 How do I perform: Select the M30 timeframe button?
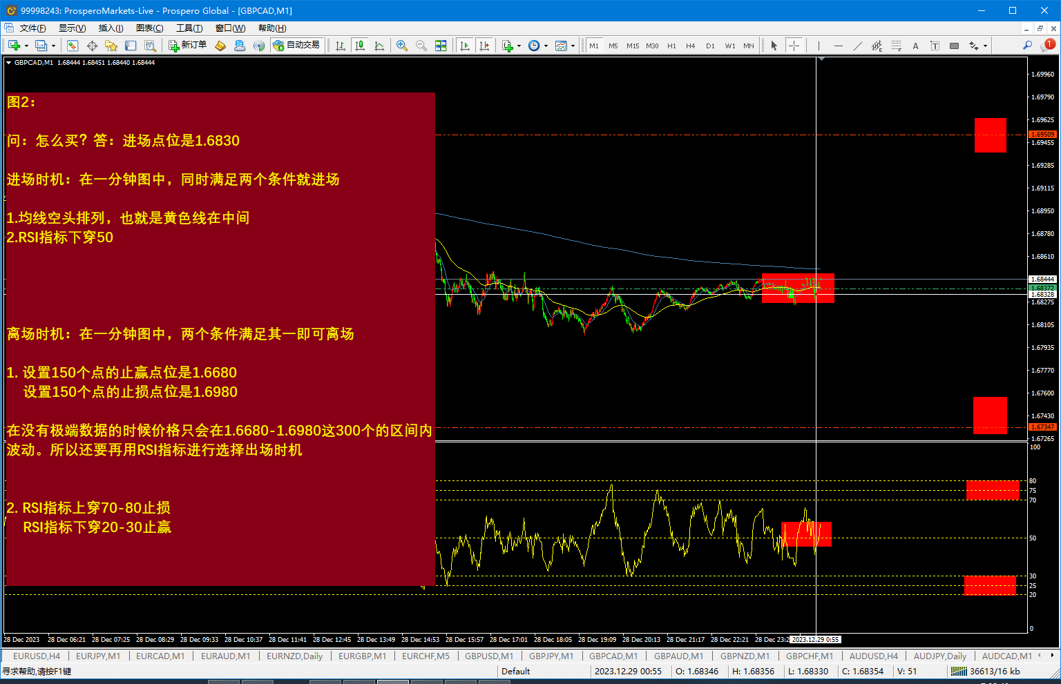pyautogui.click(x=652, y=46)
